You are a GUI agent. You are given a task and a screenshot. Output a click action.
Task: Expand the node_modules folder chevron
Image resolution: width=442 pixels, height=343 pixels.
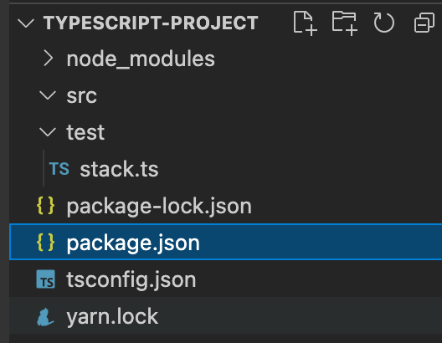pos(49,59)
